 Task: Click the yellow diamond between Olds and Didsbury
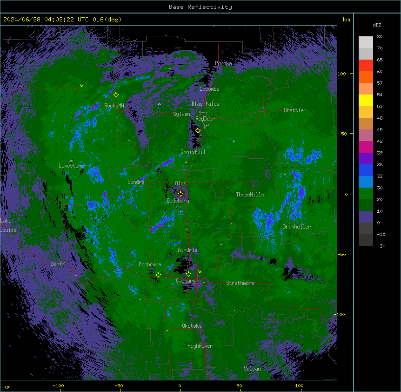181,194
